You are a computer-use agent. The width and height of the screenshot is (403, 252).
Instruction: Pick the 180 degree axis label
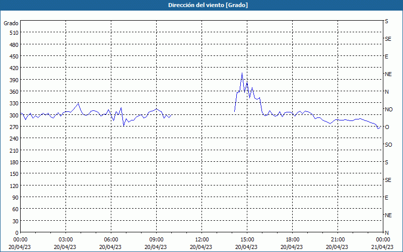(x=14, y=162)
